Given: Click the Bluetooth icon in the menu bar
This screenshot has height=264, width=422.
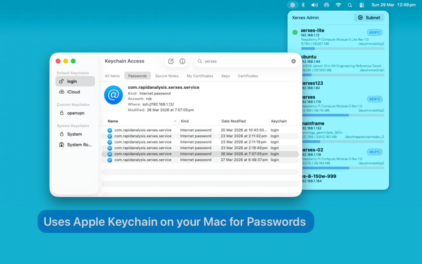Looking at the screenshot, I should tap(303, 5).
